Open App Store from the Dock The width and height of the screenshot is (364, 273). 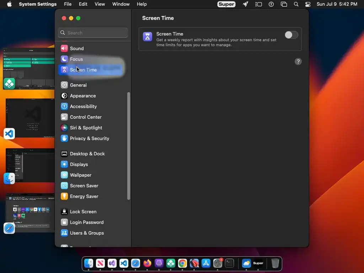[x=206, y=263]
